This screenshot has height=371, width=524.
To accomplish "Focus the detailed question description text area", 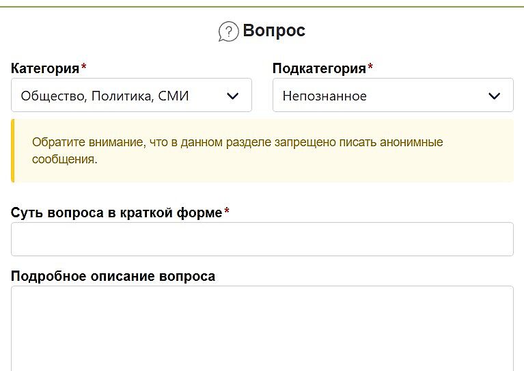I will [262, 328].
